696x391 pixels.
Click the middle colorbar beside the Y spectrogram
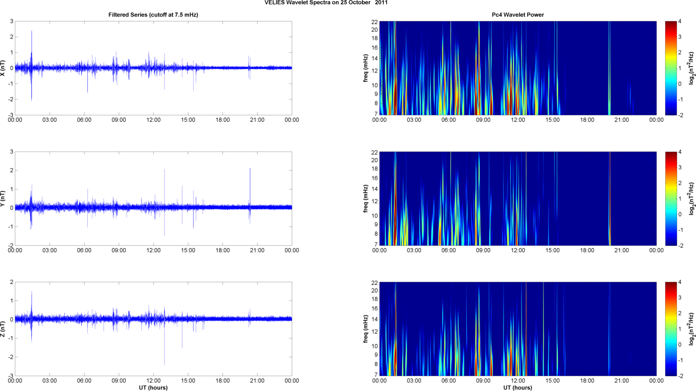coord(671,198)
